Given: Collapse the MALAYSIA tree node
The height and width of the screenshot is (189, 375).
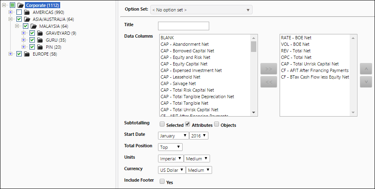Looking at the screenshot, I should coord(17,26).
